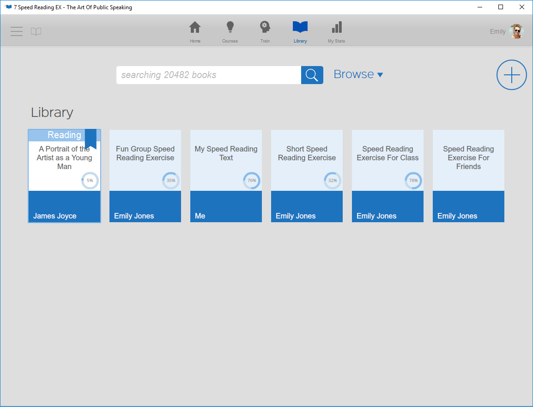Select Emily's profile avatar
This screenshot has width=533, height=407.
point(516,31)
